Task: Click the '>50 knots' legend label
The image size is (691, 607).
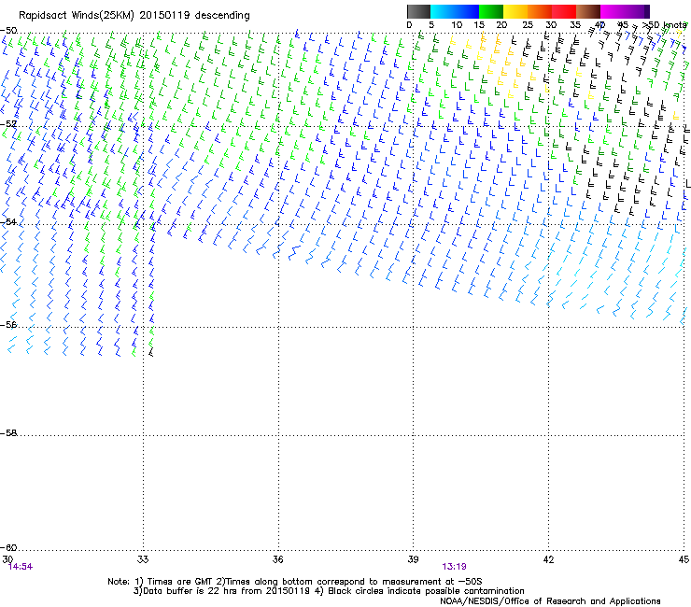Action: pyautogui.click(x=664, y=25)
